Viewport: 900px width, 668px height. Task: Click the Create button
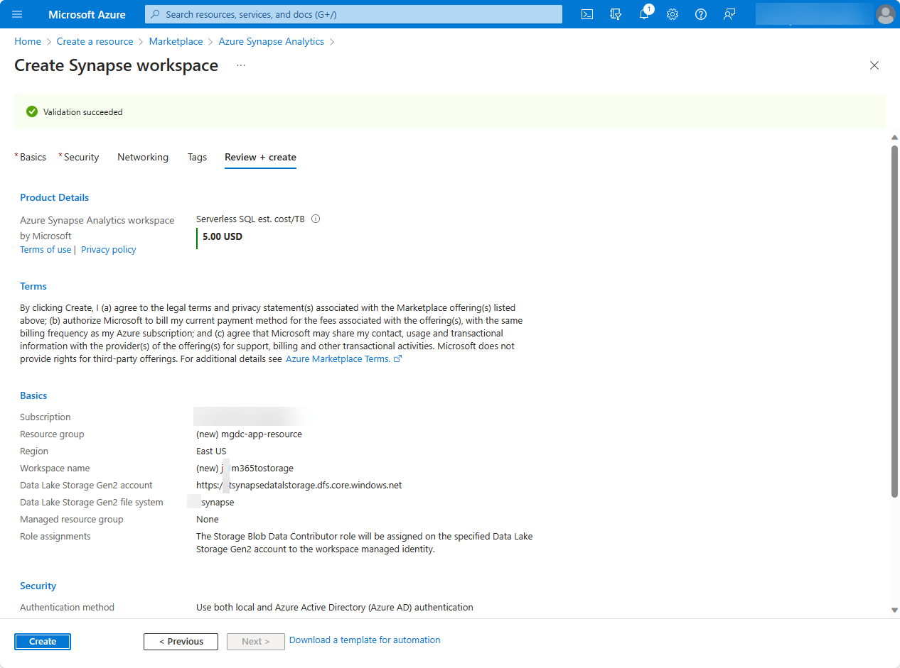[42, 641]
